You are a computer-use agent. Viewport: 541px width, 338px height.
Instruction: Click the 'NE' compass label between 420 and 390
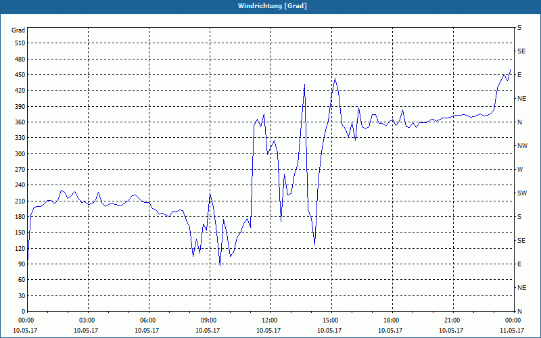521,99
